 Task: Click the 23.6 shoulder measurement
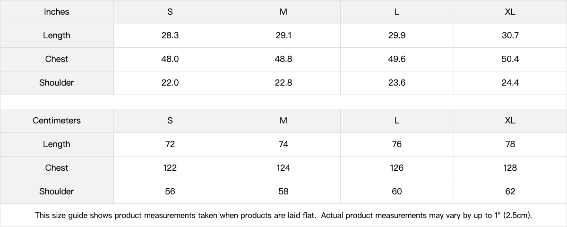pos(397,83)
